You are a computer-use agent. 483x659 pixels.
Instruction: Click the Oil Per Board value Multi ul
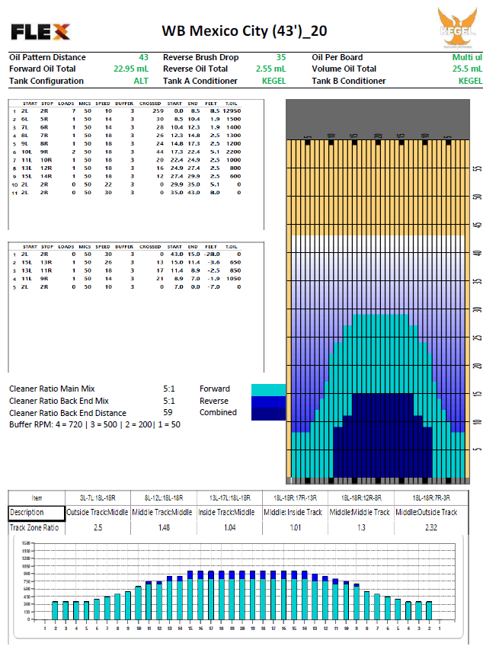[x=467, y=57]
